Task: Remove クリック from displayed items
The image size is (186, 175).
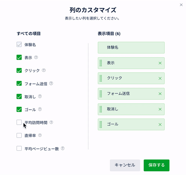Action: [x=160, y=78]
